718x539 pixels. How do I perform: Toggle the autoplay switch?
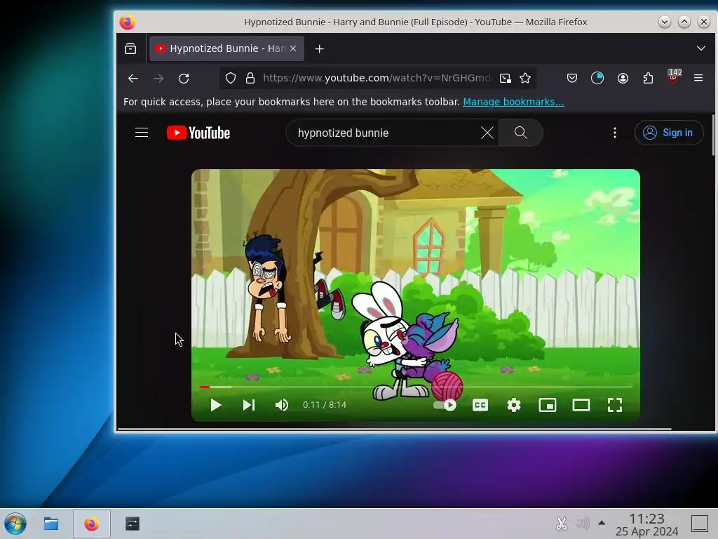click(x=444, y=405)
